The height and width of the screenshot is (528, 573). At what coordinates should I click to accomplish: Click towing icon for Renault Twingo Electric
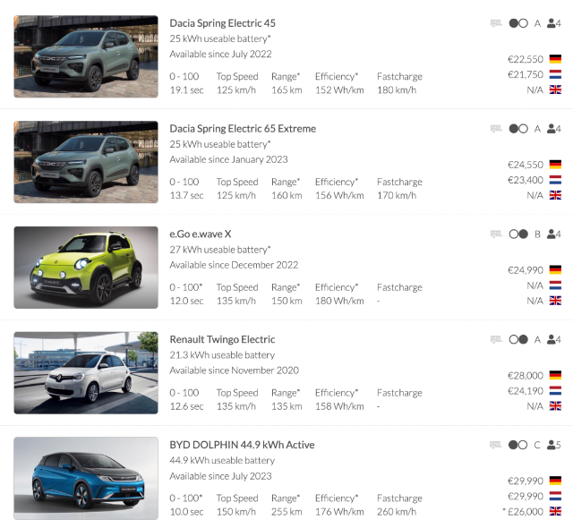[x=496, y=339]
